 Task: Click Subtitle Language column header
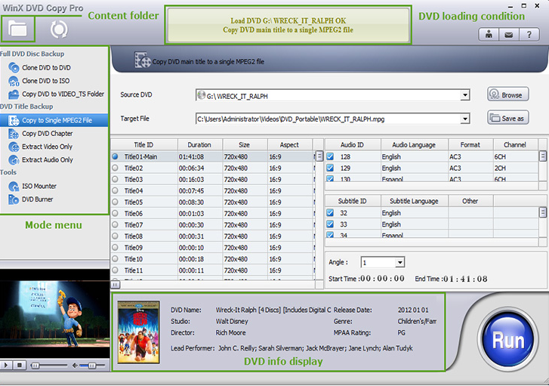coord(414,201)
